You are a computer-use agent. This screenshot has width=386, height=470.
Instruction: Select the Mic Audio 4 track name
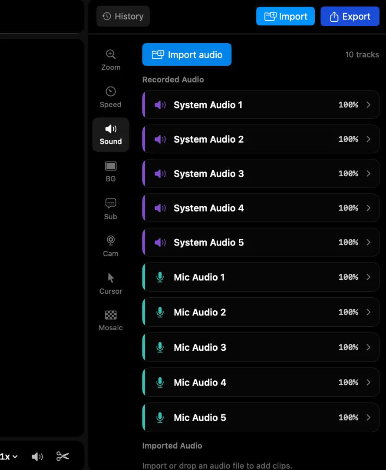tap(200, 383)
